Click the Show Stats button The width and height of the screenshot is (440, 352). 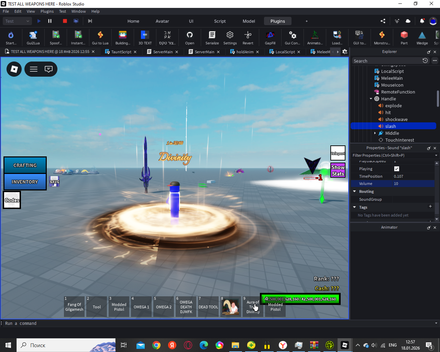click(338, 170)
